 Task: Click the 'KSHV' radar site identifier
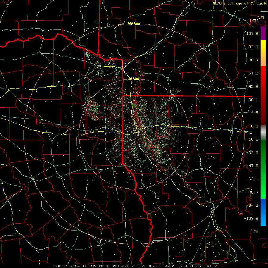pyautogui.click(x=169, y=266)
